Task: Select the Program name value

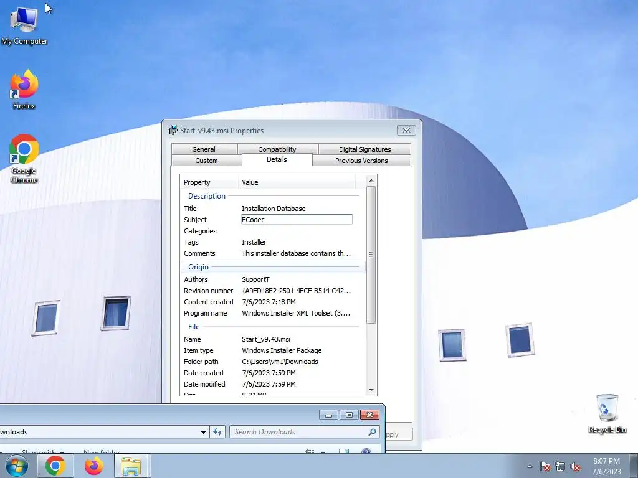Action: coord(296,314)
